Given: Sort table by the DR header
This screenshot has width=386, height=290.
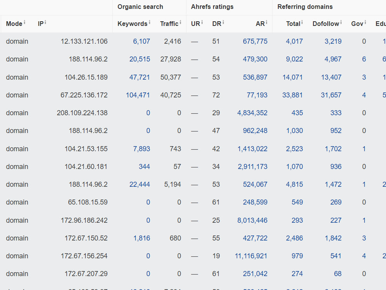Looking at the screenshot, I should pyautogui.click(x=217, y=24).
